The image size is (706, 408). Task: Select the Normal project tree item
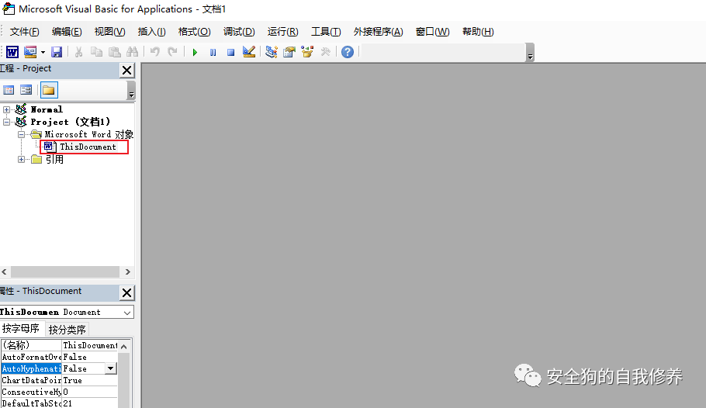click(x=47, y=109)
